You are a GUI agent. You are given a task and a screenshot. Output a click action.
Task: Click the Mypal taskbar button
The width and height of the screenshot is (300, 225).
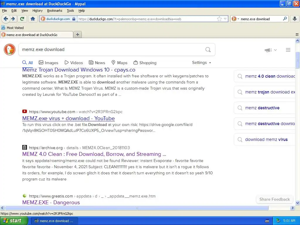click(54, 221)
